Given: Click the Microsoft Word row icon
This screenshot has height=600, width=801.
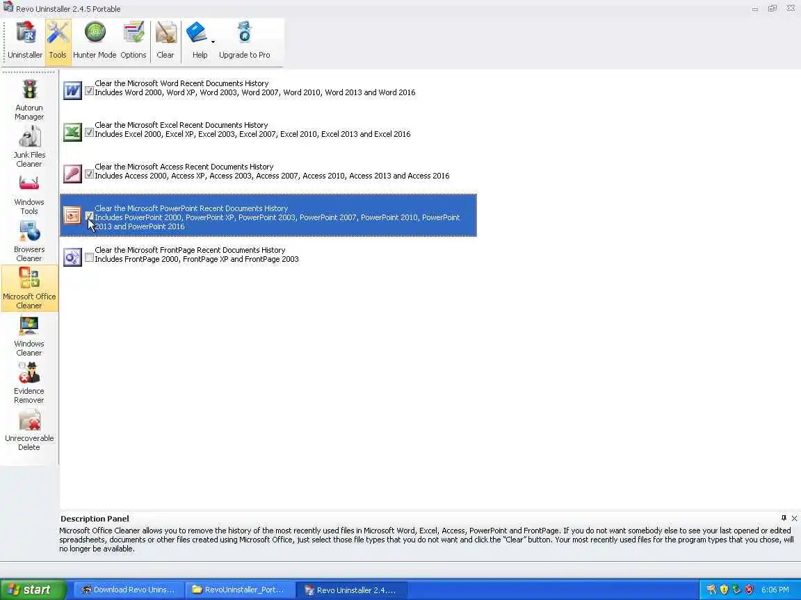Looking at the screenshot, I should (72, 91).
